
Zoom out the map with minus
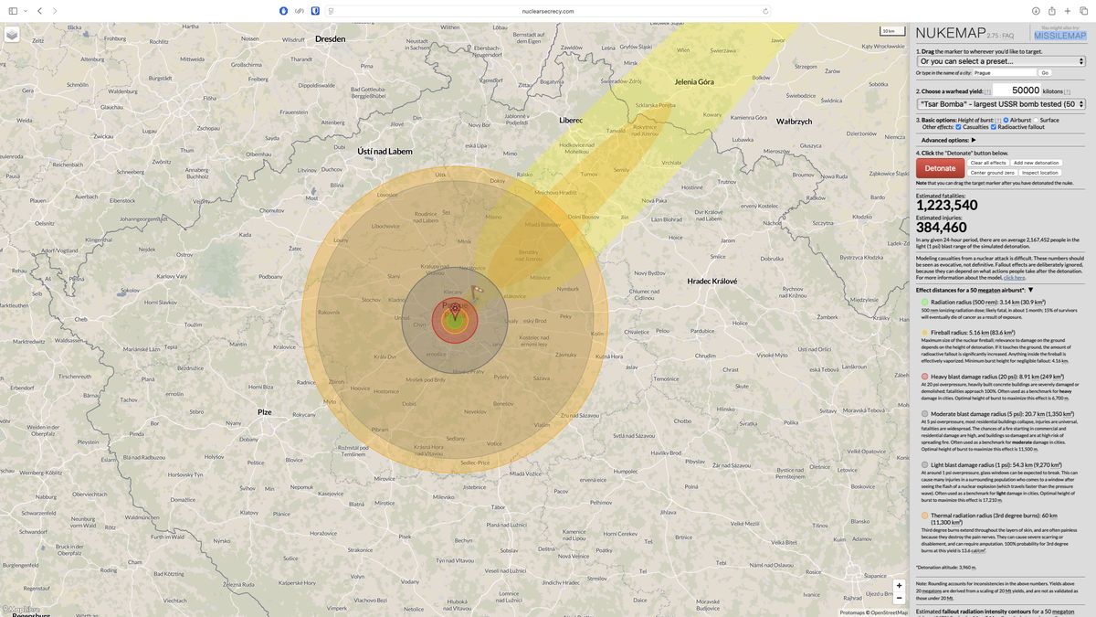click(x=899, y=598)
